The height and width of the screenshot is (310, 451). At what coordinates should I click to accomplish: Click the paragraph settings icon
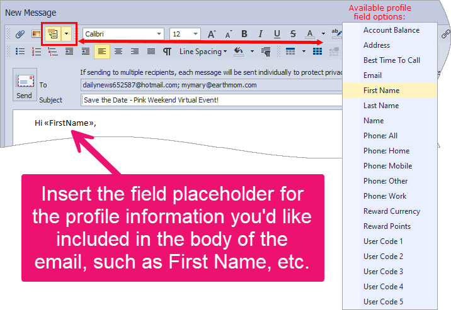click(266, 52)
